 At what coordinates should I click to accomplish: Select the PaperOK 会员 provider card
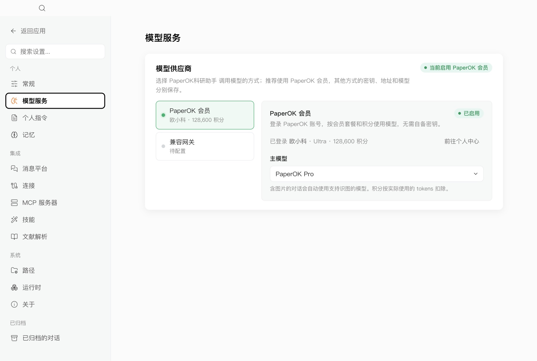[205, 115]
